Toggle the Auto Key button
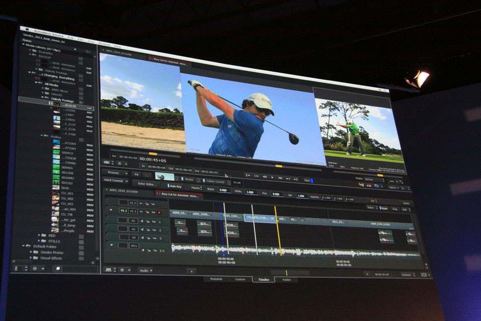Screen dimensions: 481x321 (x=175, y=186)
